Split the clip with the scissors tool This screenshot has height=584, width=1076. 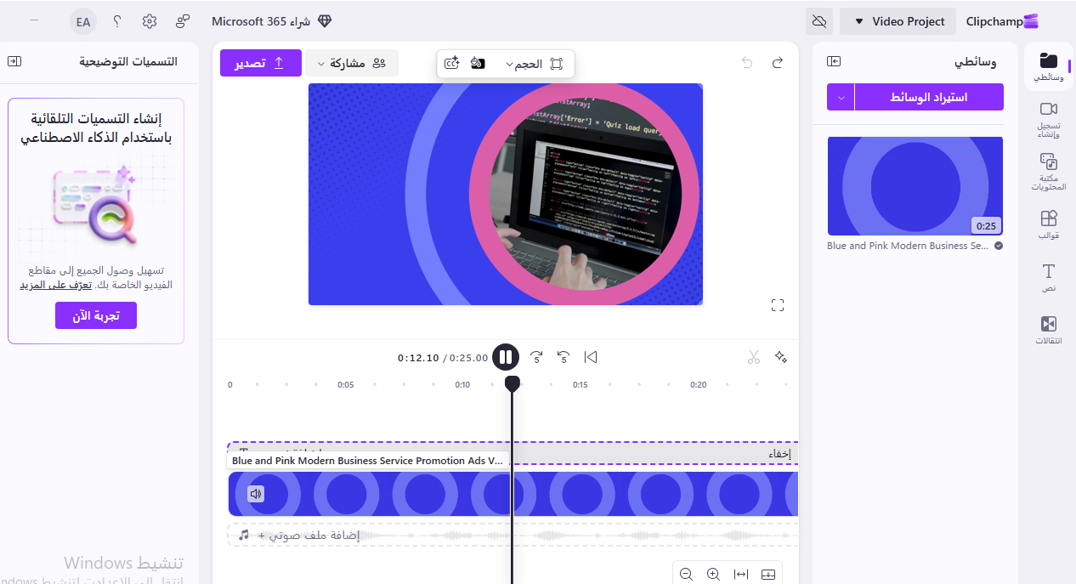tap(753, 357)
